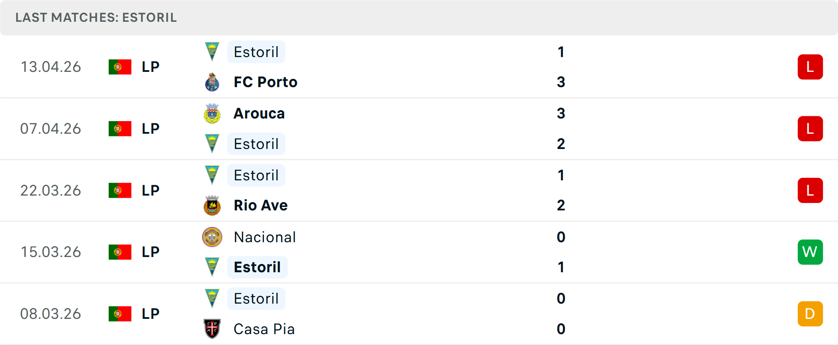Click the Arouca team badge
The height and width of the screenshot is (345, 838).
point(213,114)
